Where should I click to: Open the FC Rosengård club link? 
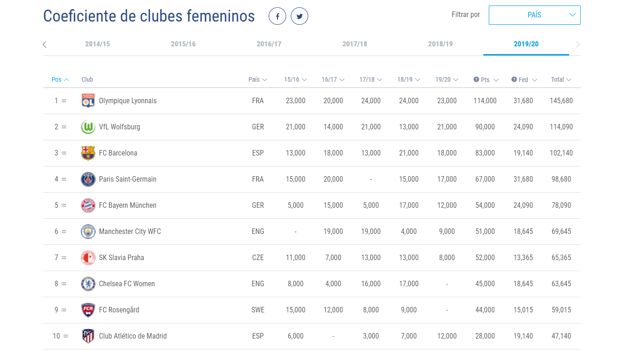pyautogui.click(x=119, y=310)
